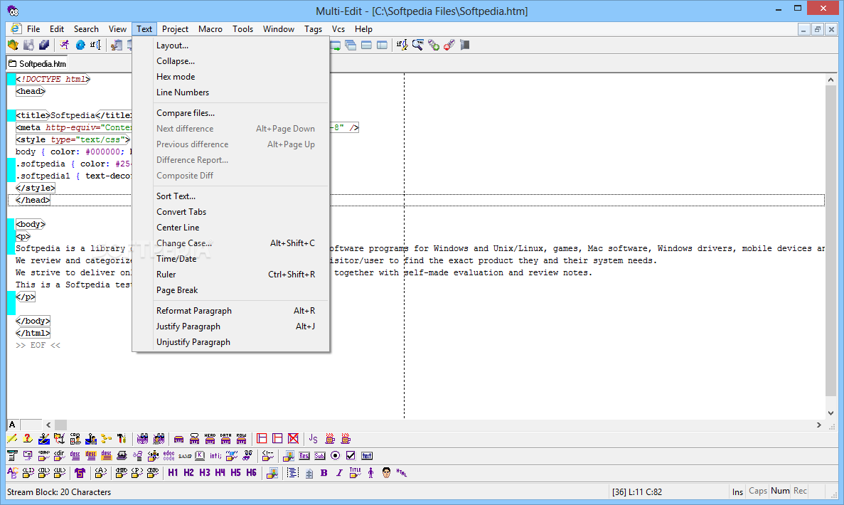Click the blue web browser preview icon
844x505 pixels.
[80, 46]
